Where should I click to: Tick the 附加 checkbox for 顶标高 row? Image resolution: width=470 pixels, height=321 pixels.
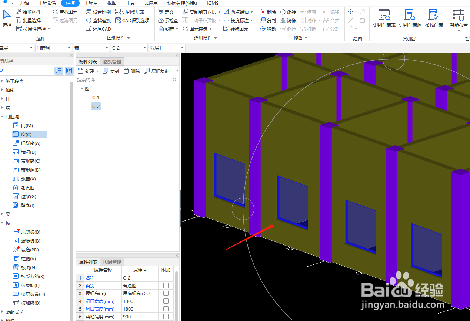click(x=166, y=293)
